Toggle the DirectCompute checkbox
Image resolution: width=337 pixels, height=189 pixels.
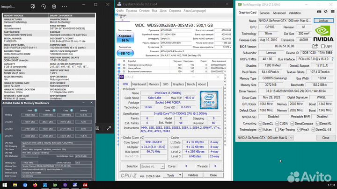pos(292,123)
